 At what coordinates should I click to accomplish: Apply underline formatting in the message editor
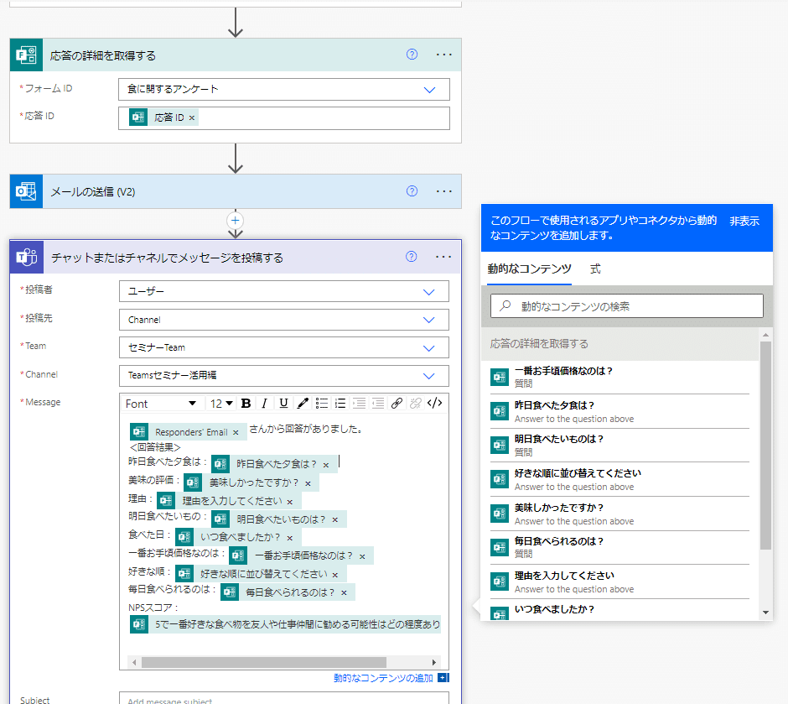coord(284,403)
